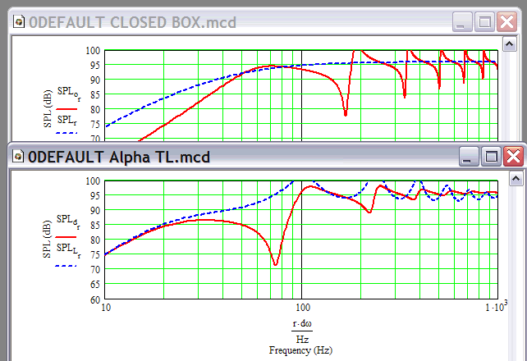Viewport: 527px width, 361px height.
Task: Click the Mathcad document icon in the Alpha TL window
Action: pyautogui.click(x=18, y=157)
